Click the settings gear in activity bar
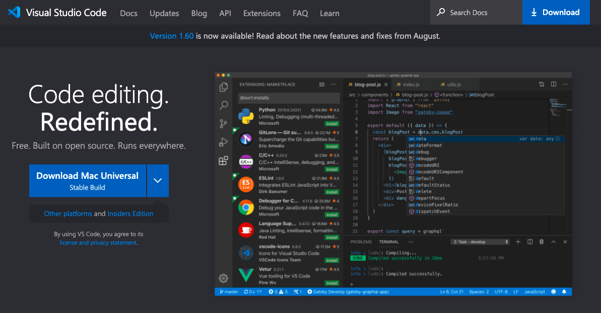This screenshot has height=313, width=601. click(224, 278)
